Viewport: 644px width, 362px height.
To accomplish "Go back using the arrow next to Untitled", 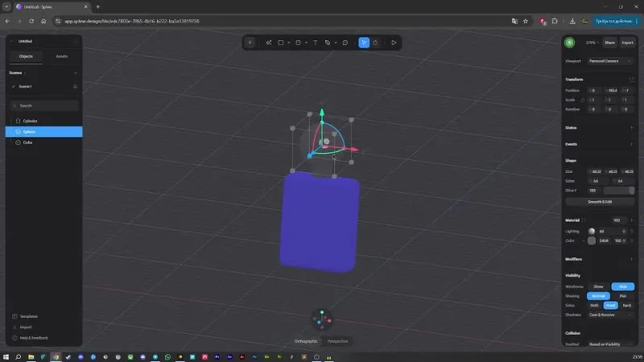I will click(x=11, y=41).
